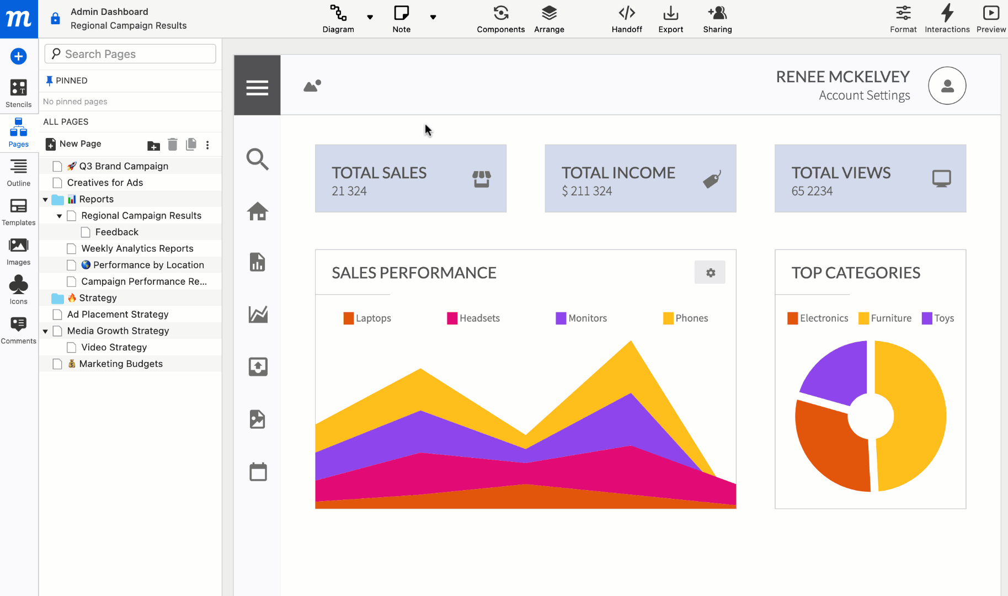Open the Note tool dropdown arrow
Image resolution: width=1008 pixels, height=596 pixels.
(x=433, y=17)
